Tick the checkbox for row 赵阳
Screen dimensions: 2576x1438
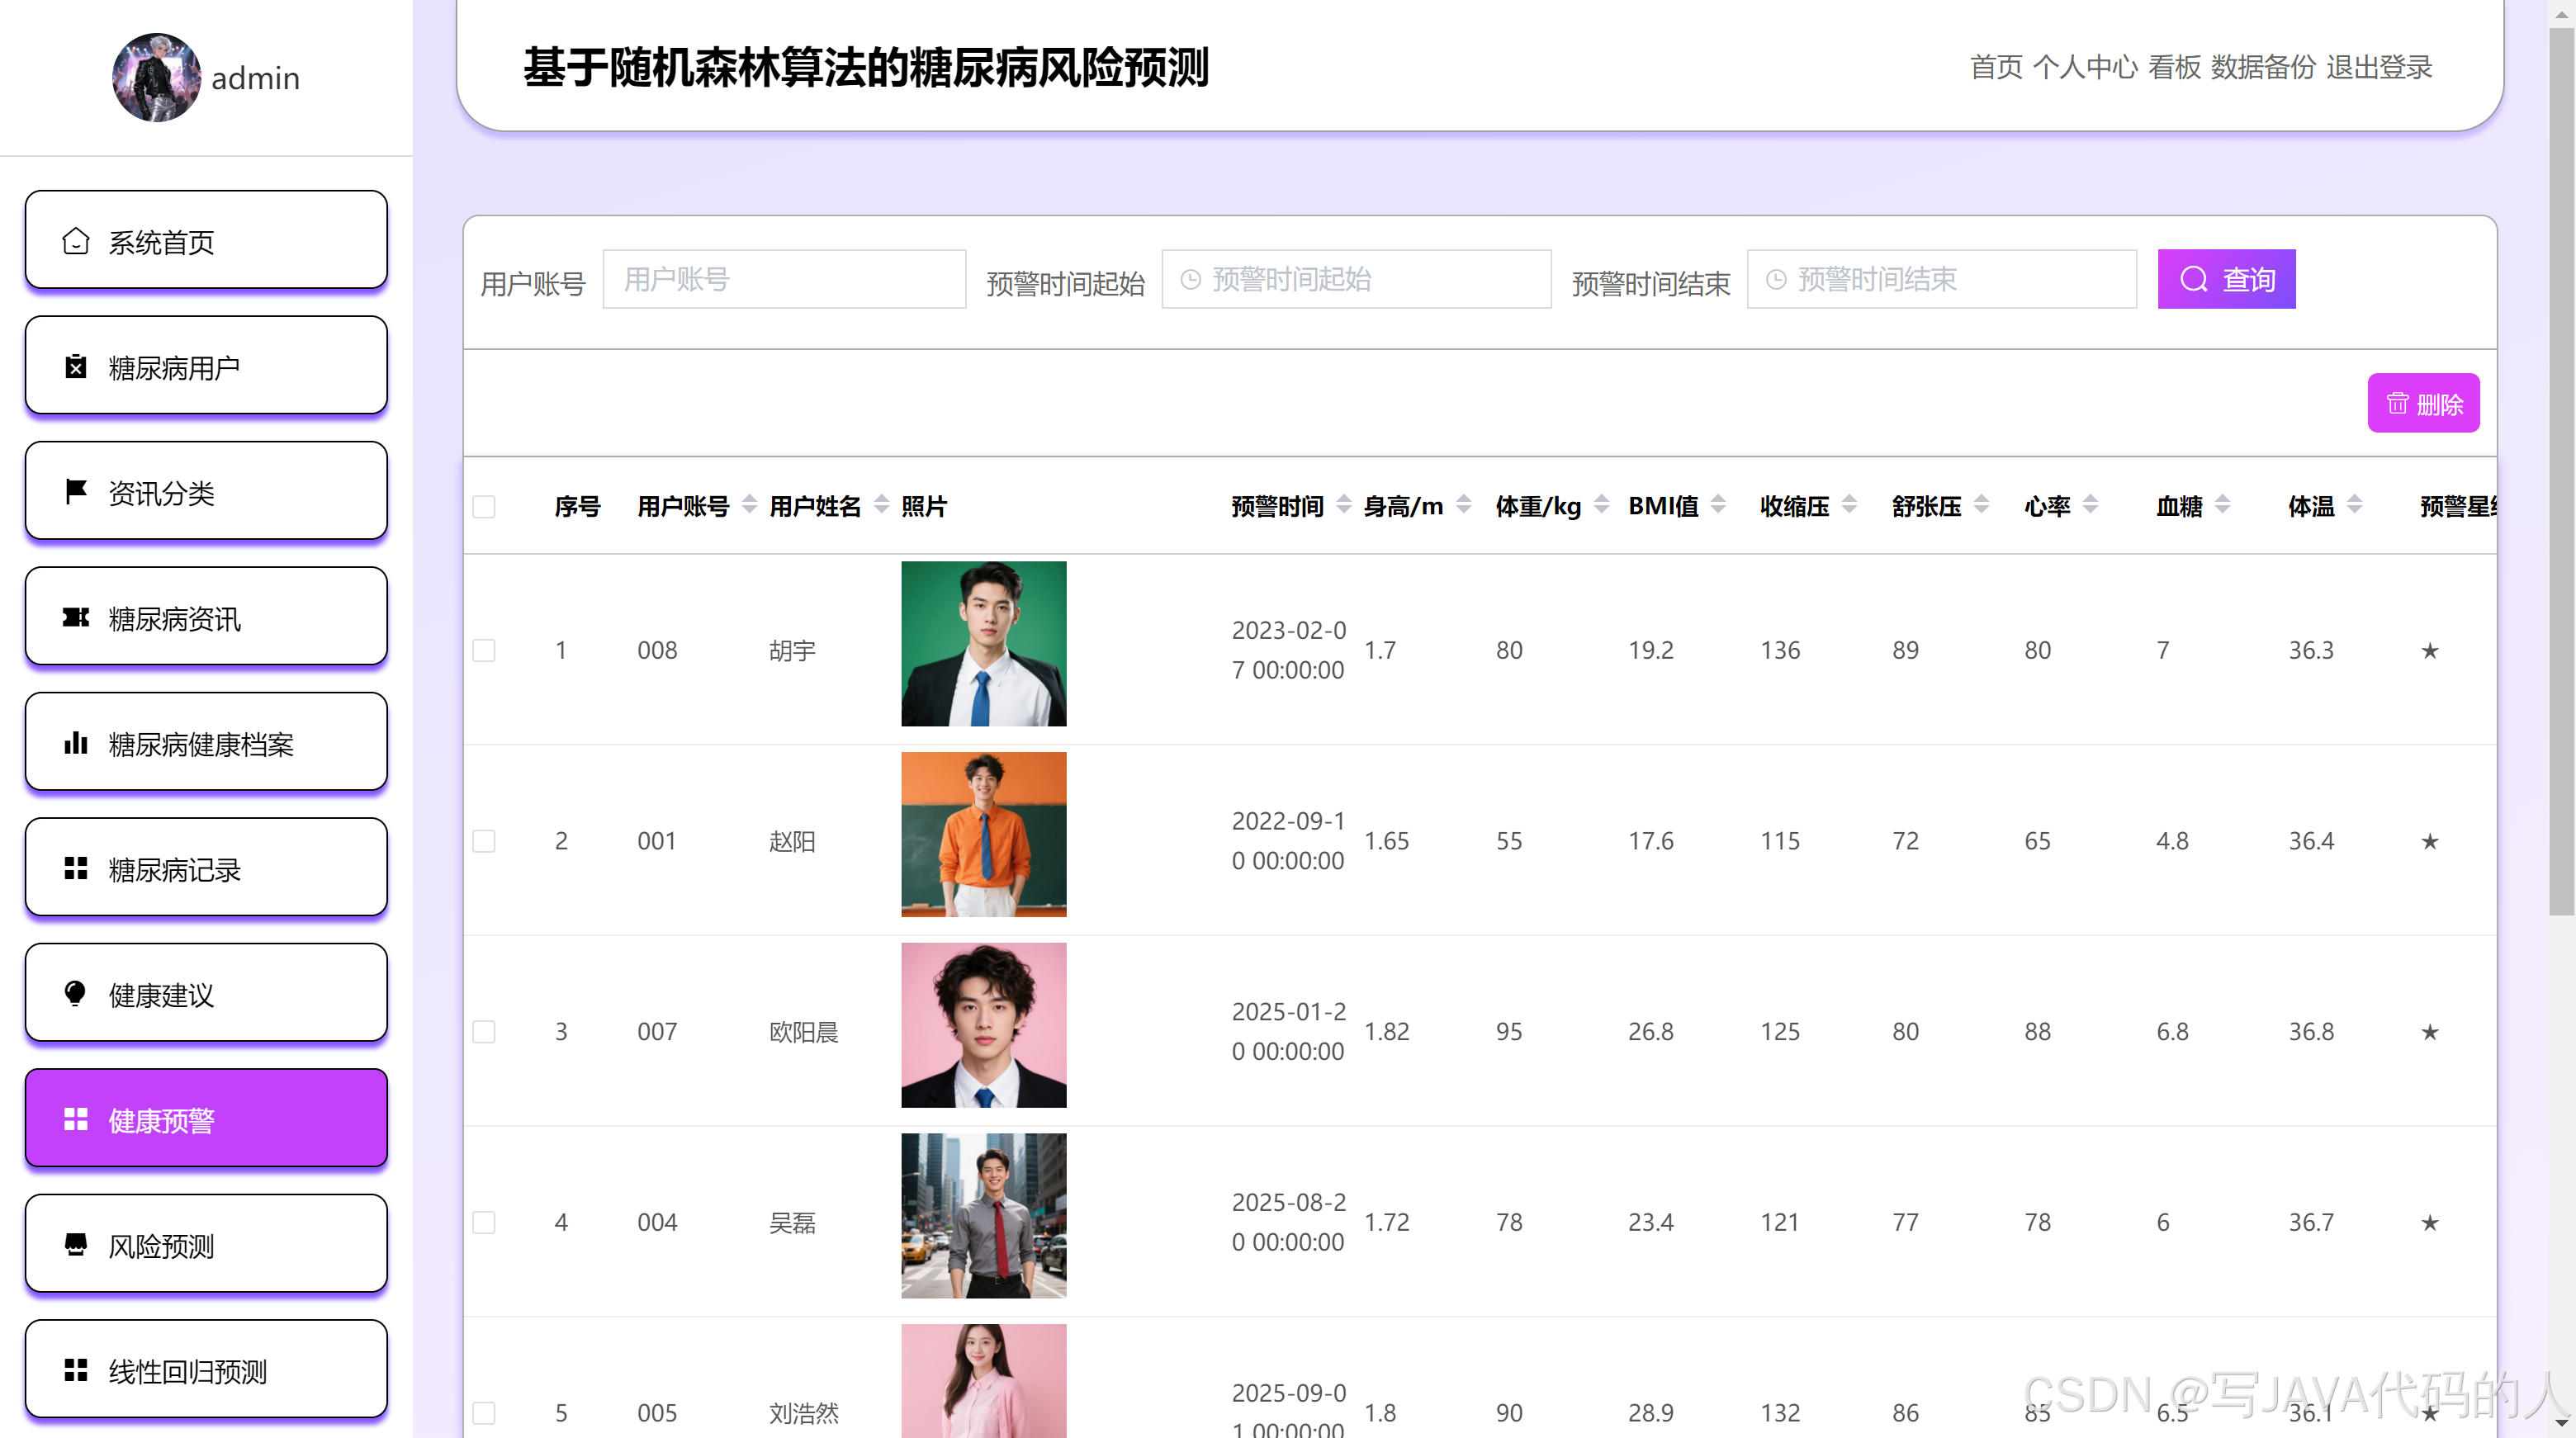coord(484,841)
